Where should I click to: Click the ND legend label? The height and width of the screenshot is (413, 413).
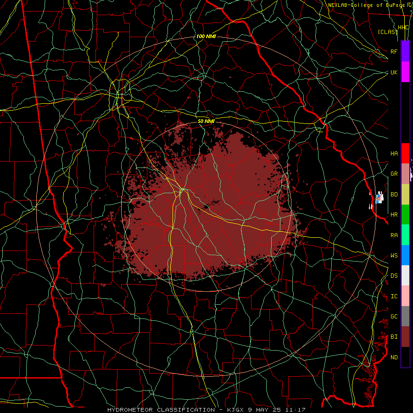coord(394,357)
